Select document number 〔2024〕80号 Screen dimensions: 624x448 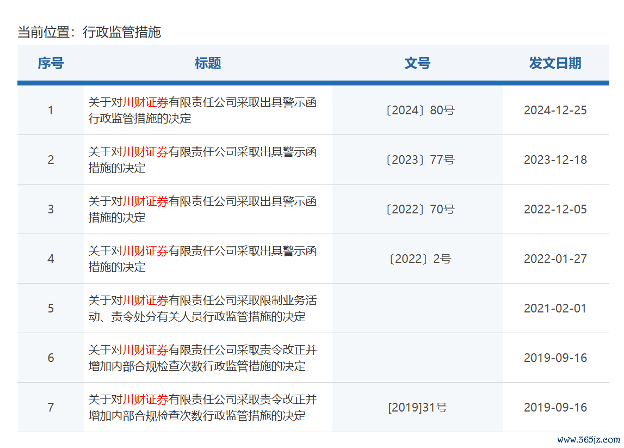pyautogui.click(x=420, y=111)
